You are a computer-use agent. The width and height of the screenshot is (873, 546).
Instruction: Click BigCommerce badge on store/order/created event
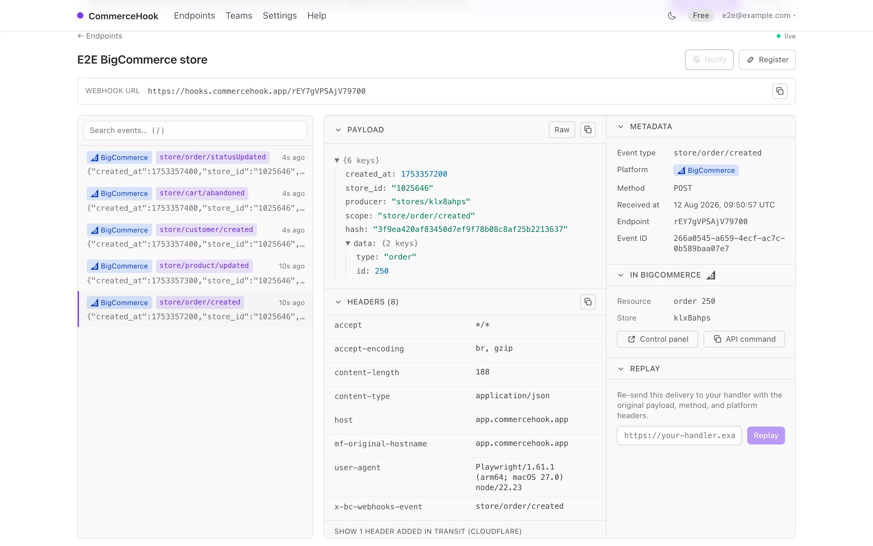[x=119, y=302]
